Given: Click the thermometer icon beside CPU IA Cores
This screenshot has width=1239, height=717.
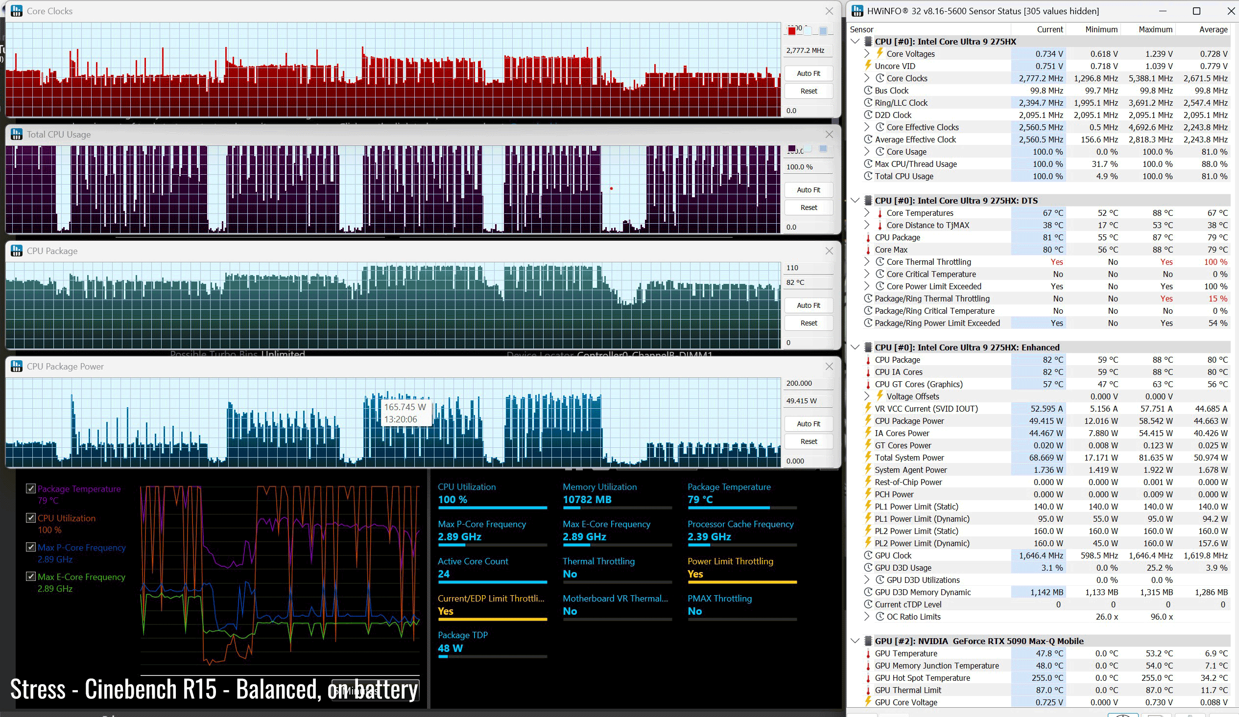Looking at the screenshot, I should (x=868, y=372).
